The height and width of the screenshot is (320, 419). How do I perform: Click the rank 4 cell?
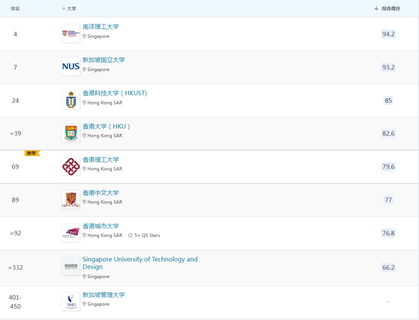point(15,34)
